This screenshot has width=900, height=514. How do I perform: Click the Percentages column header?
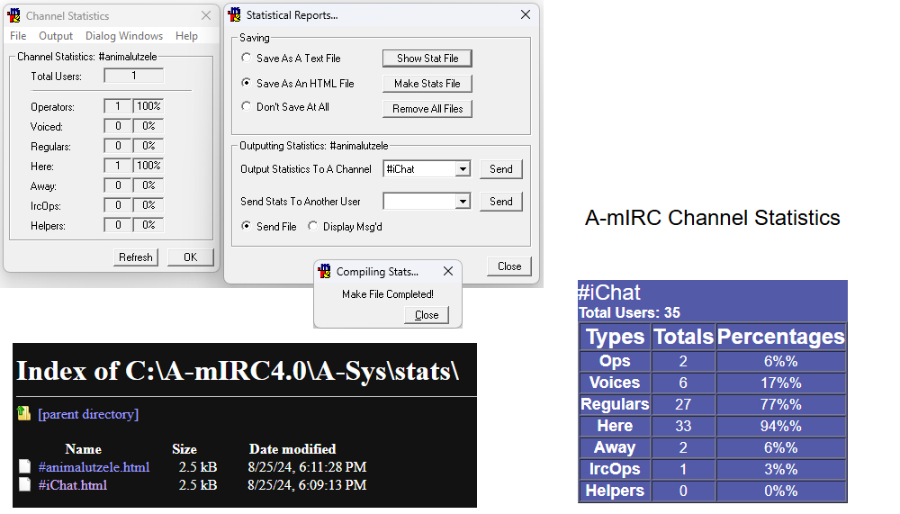coord(780,337)
